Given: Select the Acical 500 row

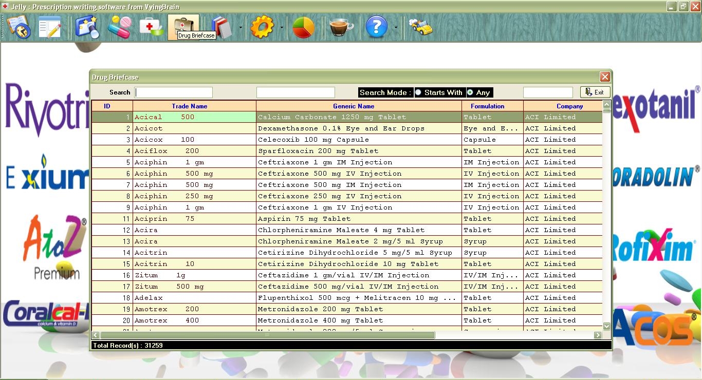Looking at the screenshot, I should click(x=347, y=117).
